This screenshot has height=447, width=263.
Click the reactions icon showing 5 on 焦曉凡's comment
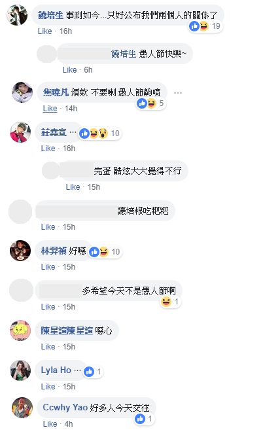point(151,103)
